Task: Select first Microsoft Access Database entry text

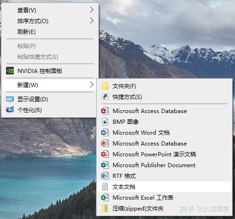Action: click(x=150, y=111)
